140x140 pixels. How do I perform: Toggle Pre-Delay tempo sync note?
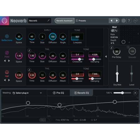[x=112, y=48]
